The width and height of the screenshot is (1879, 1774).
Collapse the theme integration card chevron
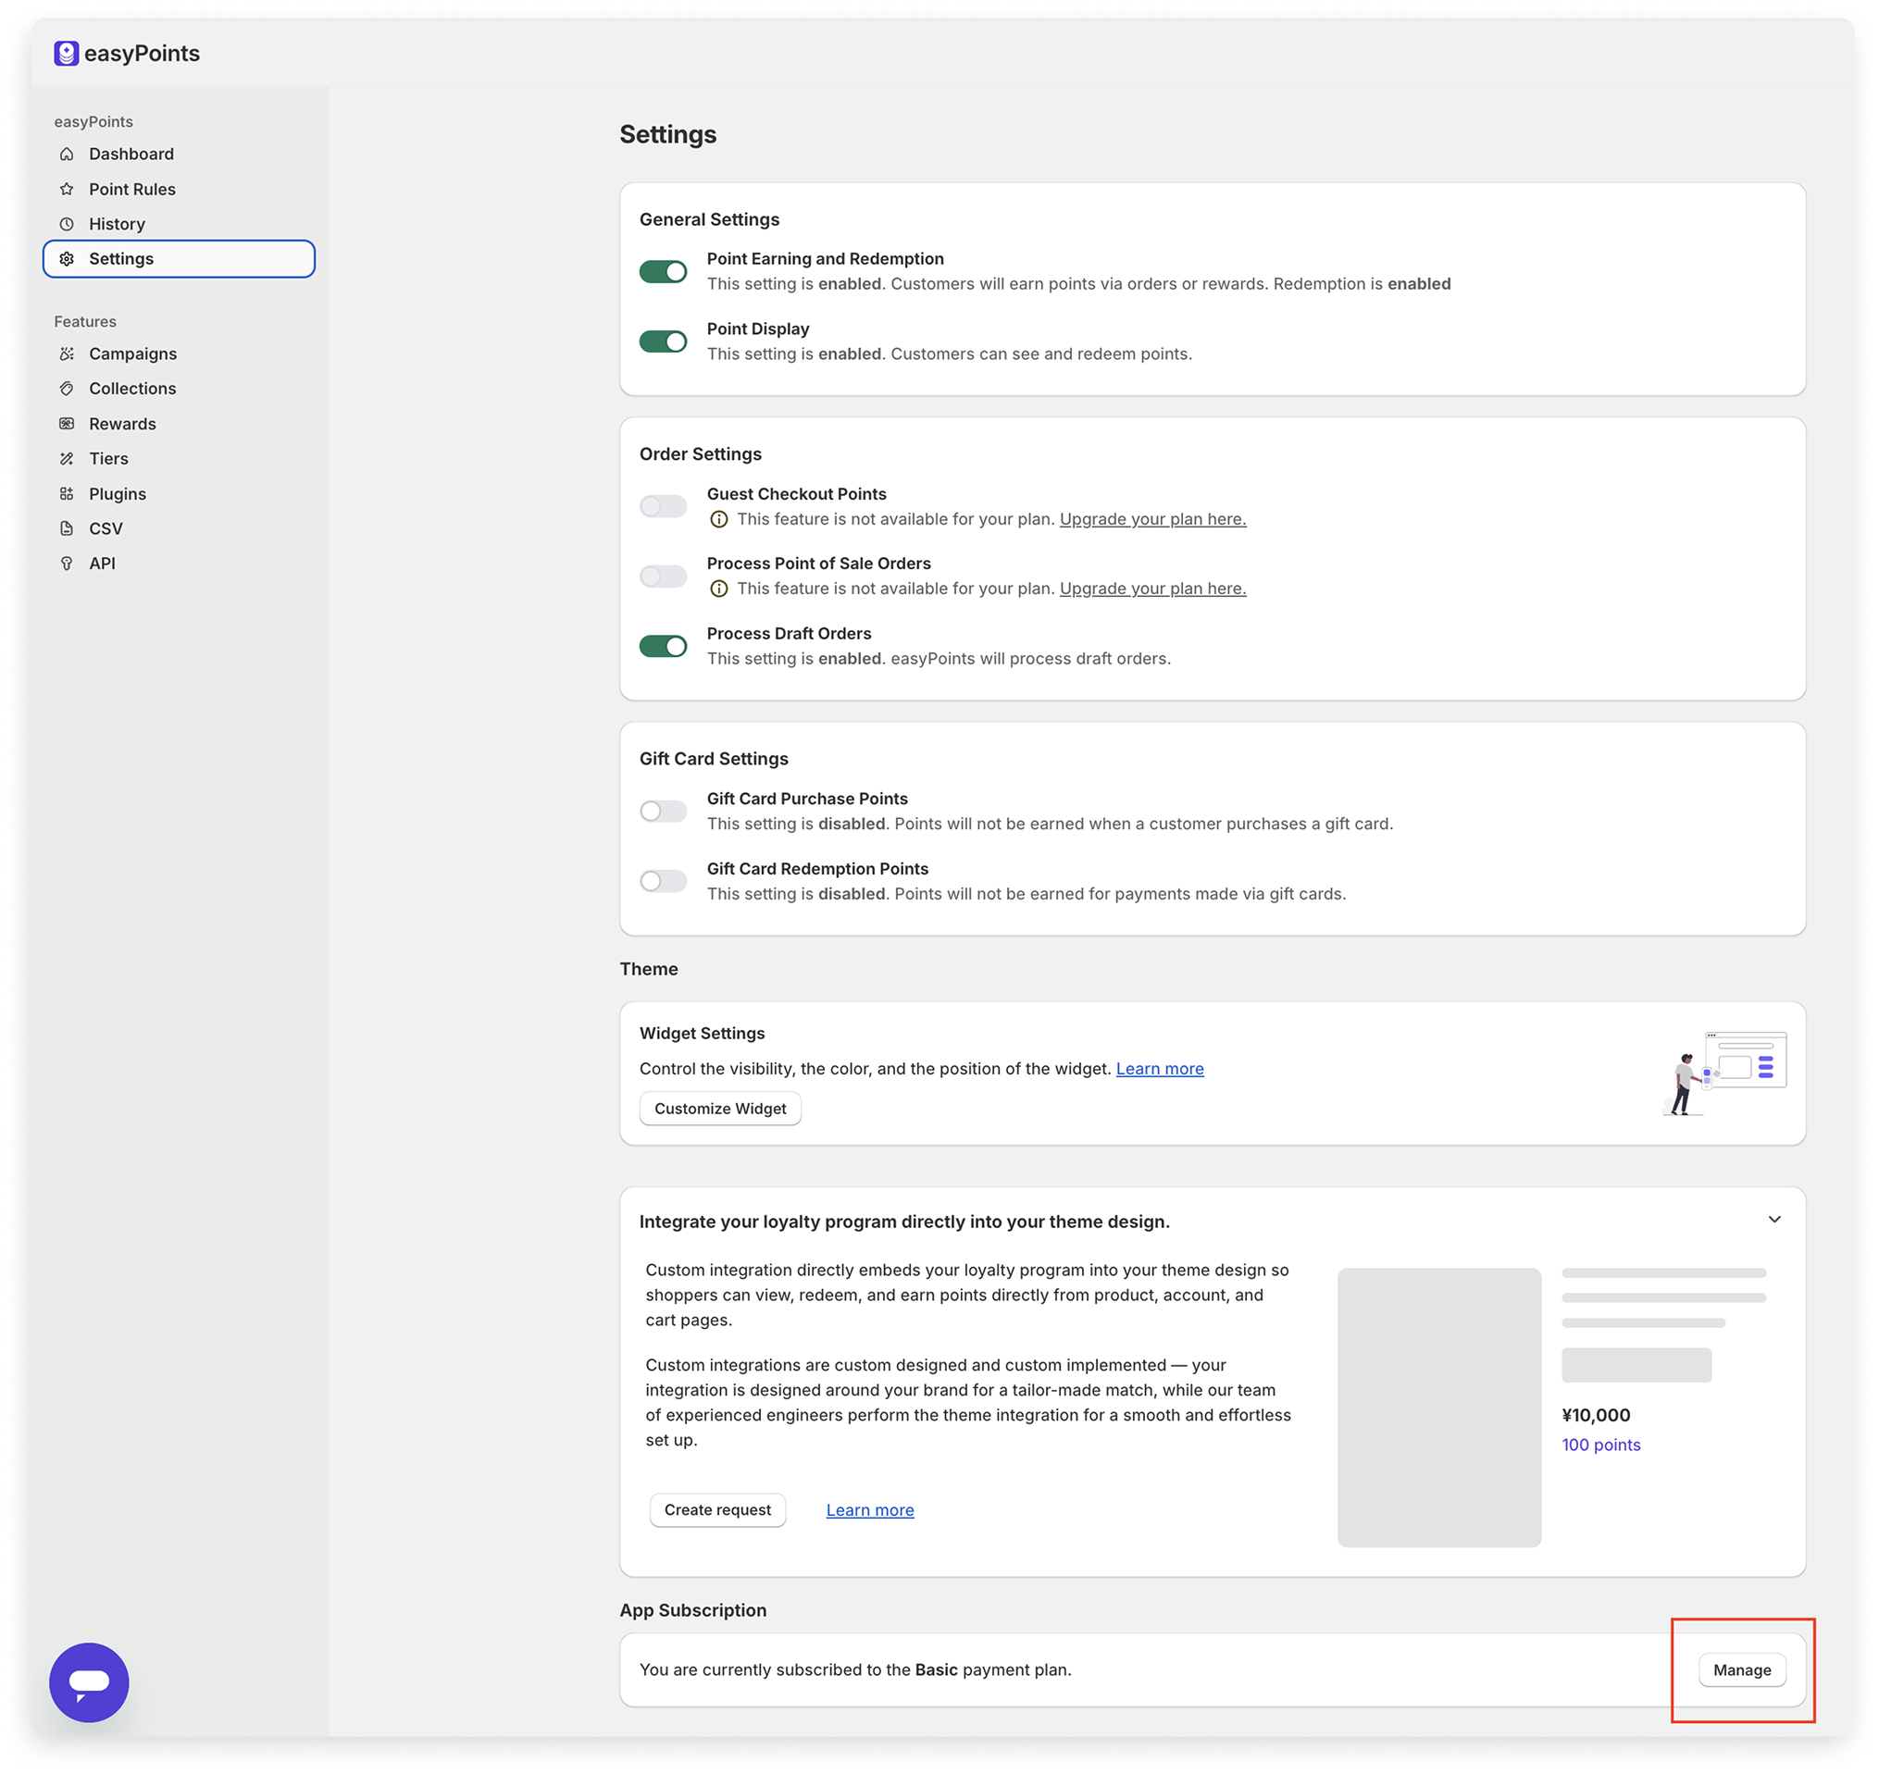click(x=1774, y=1220)
